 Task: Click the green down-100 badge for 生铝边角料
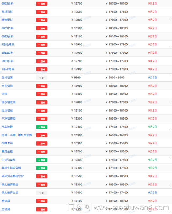42,160
